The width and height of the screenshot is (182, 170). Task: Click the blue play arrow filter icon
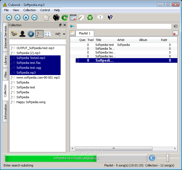click(72, 26)
